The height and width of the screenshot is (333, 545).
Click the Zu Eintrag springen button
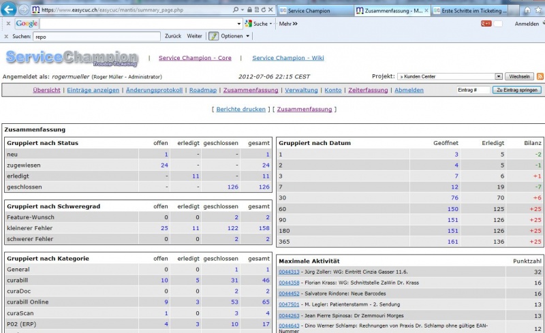(517, 90)
